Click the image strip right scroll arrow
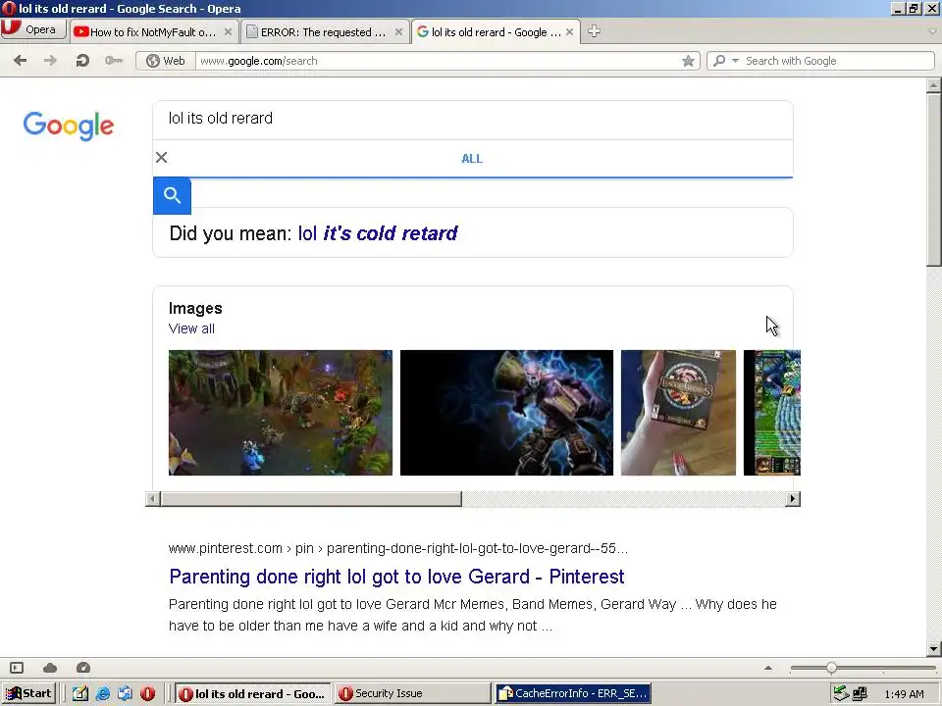This screenshot has height=706, width=942. tap(793, 498)
